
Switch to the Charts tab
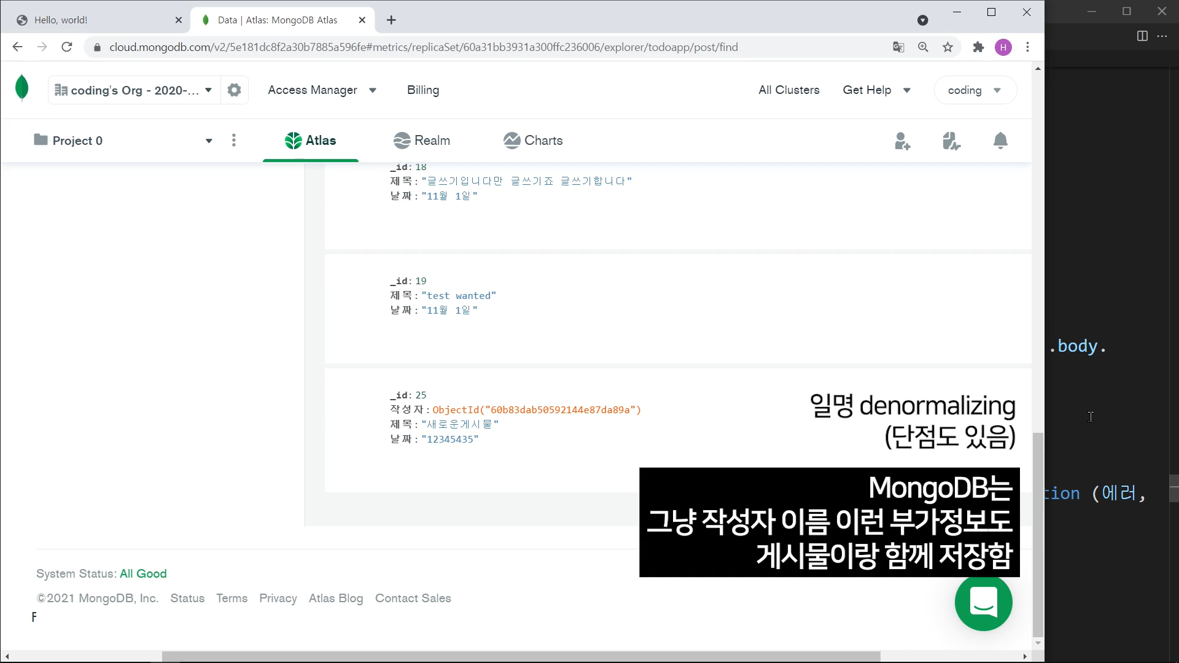click(533, 141)
